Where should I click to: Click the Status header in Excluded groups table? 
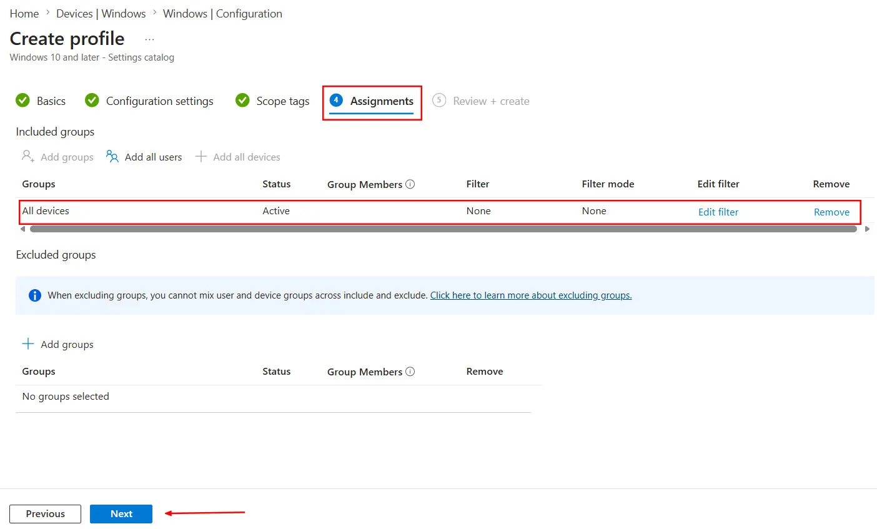(x=277, y=372)
